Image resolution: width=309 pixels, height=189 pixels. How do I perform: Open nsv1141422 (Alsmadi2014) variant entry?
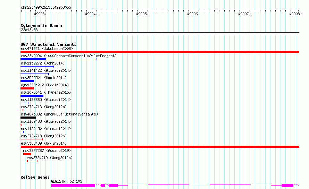pyautogui.click(x=46, y=70)
